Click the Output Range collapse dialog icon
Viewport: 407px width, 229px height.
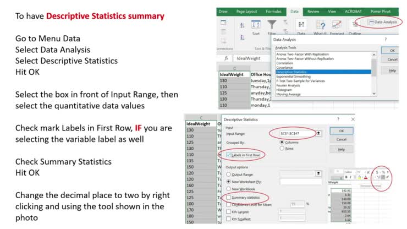(318, 173)
